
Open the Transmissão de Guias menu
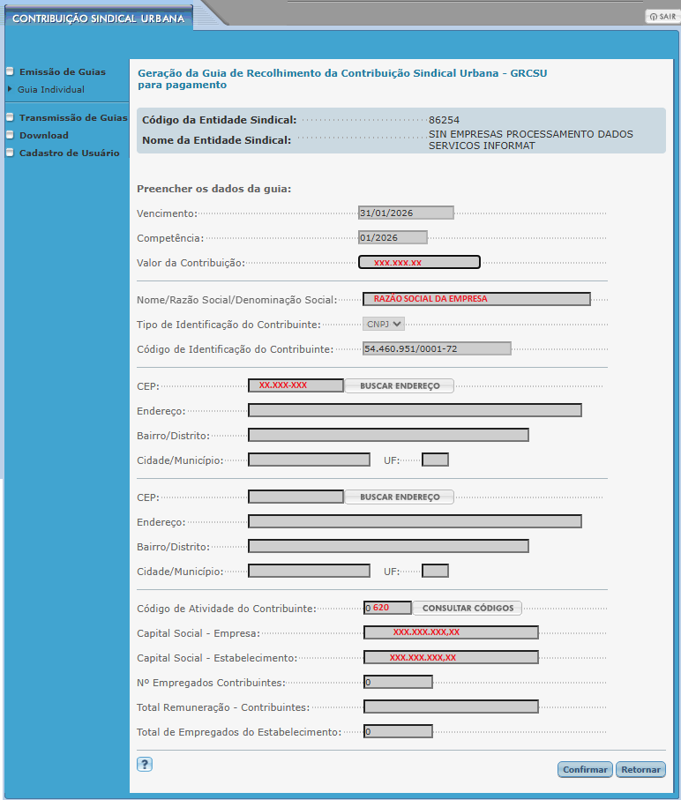[x=72, y=117]
